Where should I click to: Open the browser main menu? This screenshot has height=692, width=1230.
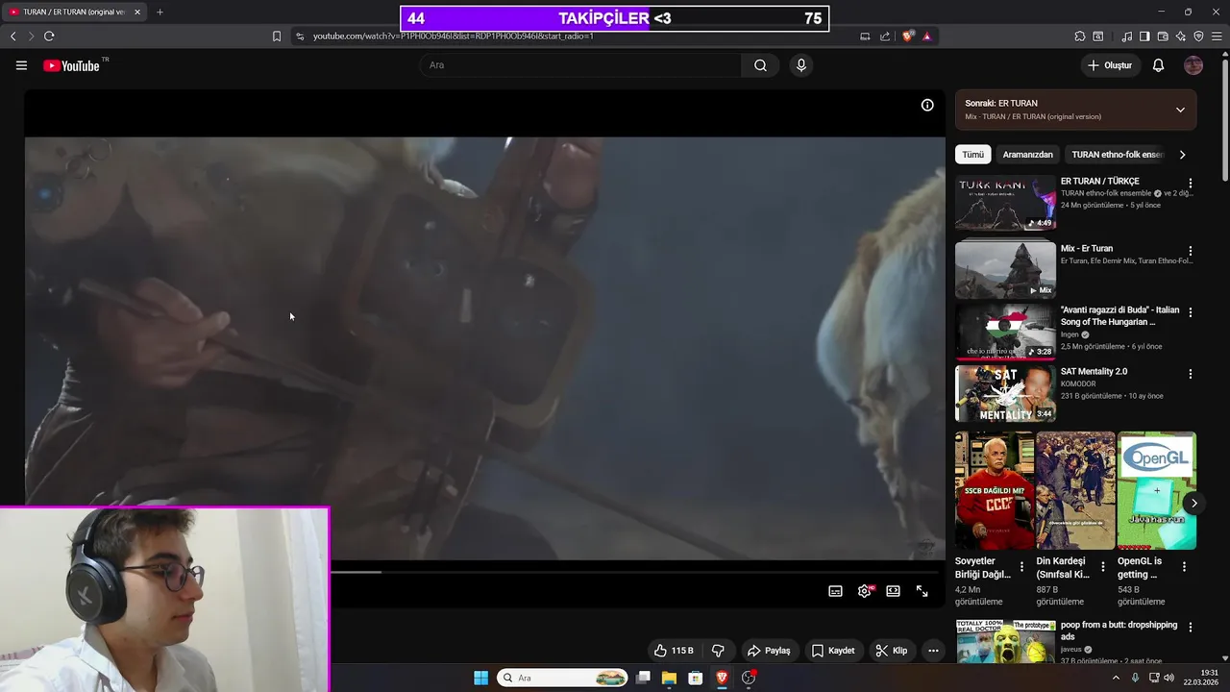coord(1217,37)
